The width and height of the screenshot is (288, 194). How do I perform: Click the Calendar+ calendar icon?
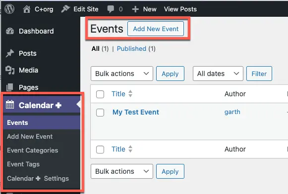coord(10,105)
